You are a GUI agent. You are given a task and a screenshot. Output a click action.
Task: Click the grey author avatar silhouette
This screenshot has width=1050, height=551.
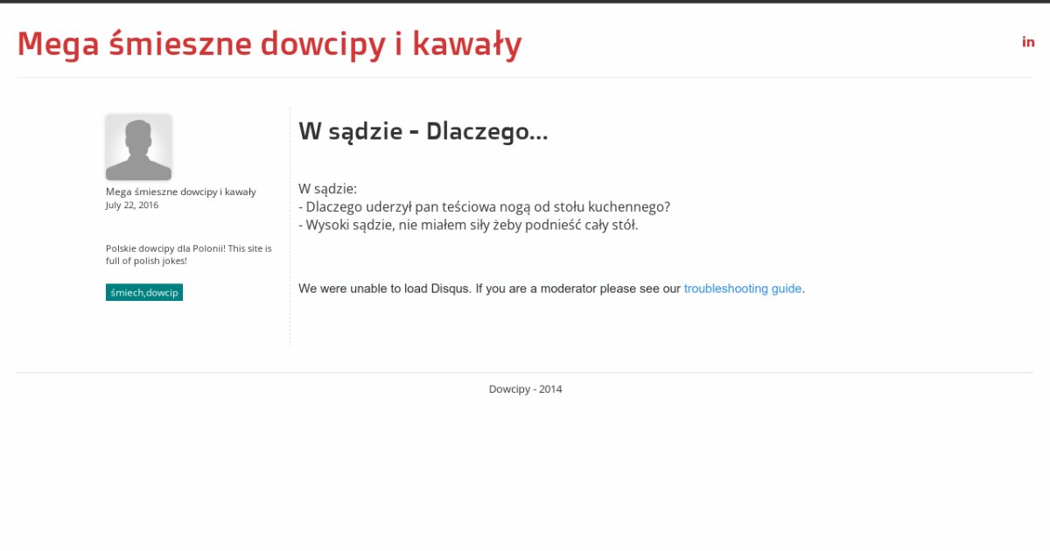(x=138, y=147)
